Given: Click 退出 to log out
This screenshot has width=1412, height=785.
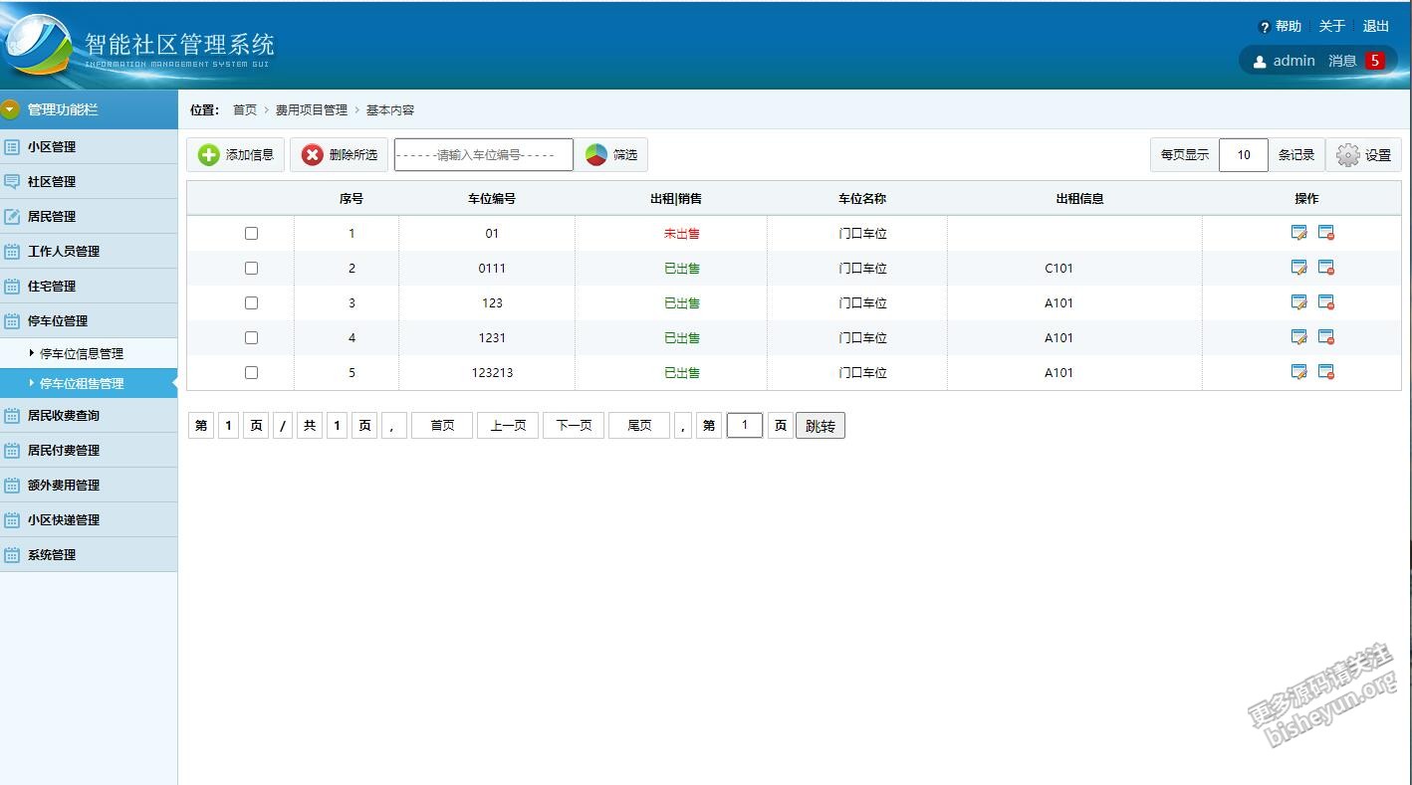Looking at the screenshot, I should (1376, 26).
